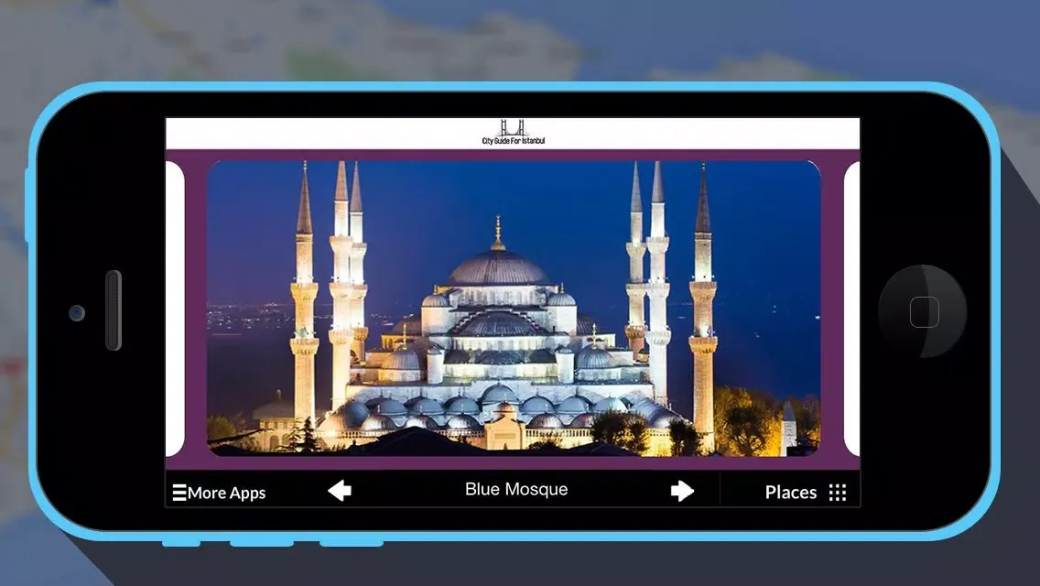Screen dimensions: 1040x586
Task: Click the Blue Mosque title text
Action: (x=516, y=490)
